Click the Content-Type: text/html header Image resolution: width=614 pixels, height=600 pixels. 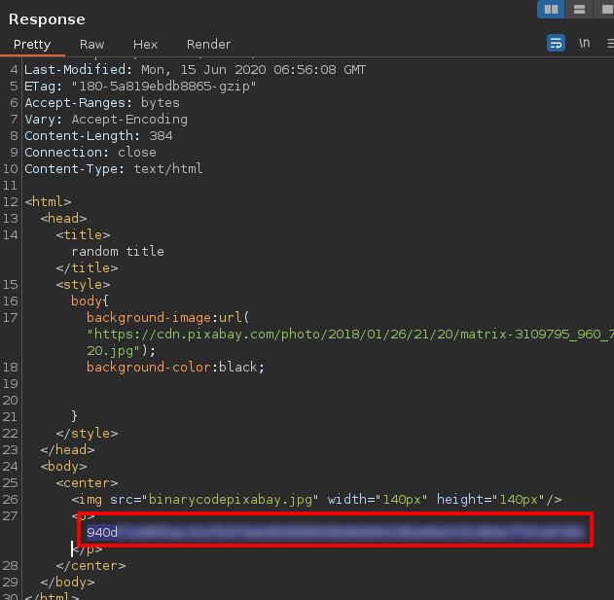[x=114, y=168]
